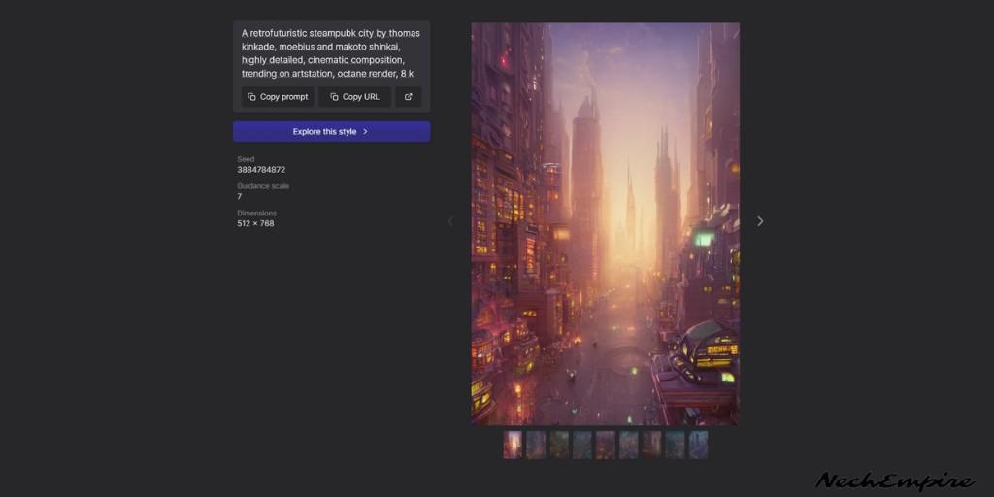Screen dimensions: 994x497
Task: Select the second thumbnail under the image
Action: 536,445
